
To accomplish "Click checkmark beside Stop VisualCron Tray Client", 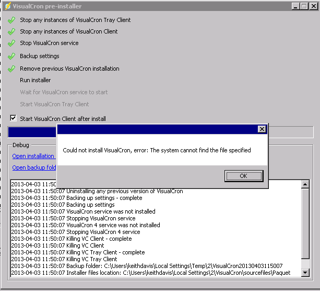I will 11,20.
